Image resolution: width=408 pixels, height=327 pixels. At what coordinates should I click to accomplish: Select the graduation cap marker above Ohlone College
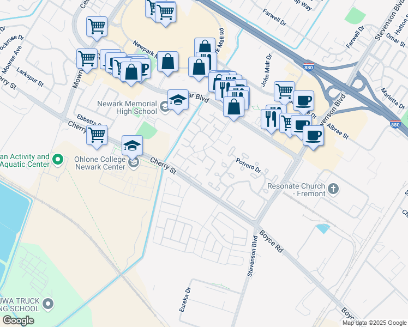click(132, 146)
